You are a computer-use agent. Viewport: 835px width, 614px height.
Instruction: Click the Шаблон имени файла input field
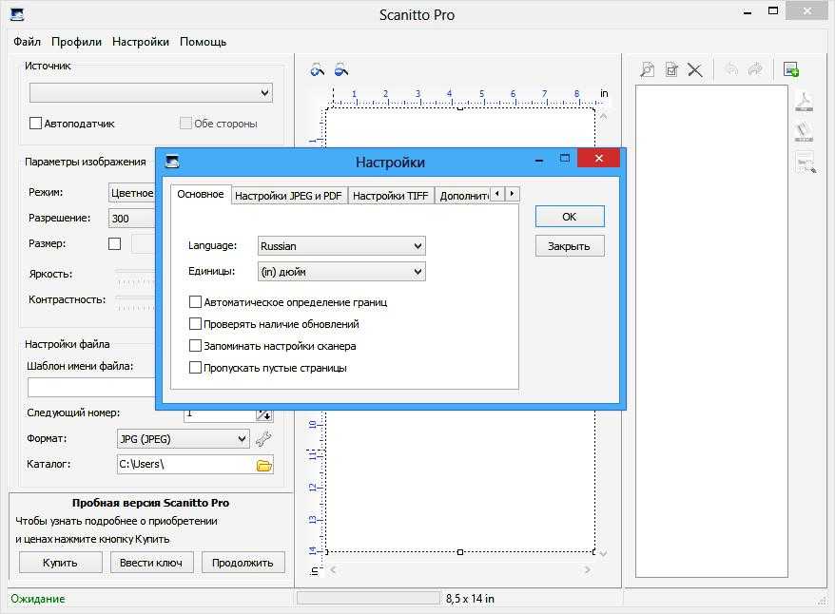click(91, 387)
